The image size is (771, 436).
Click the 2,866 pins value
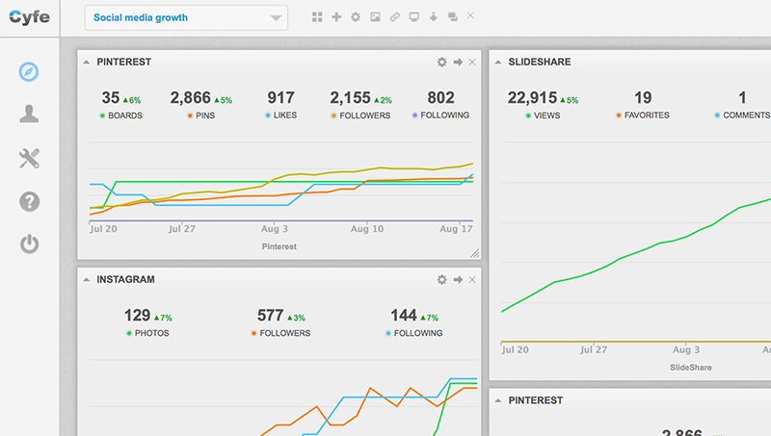[x=190, y=98]
